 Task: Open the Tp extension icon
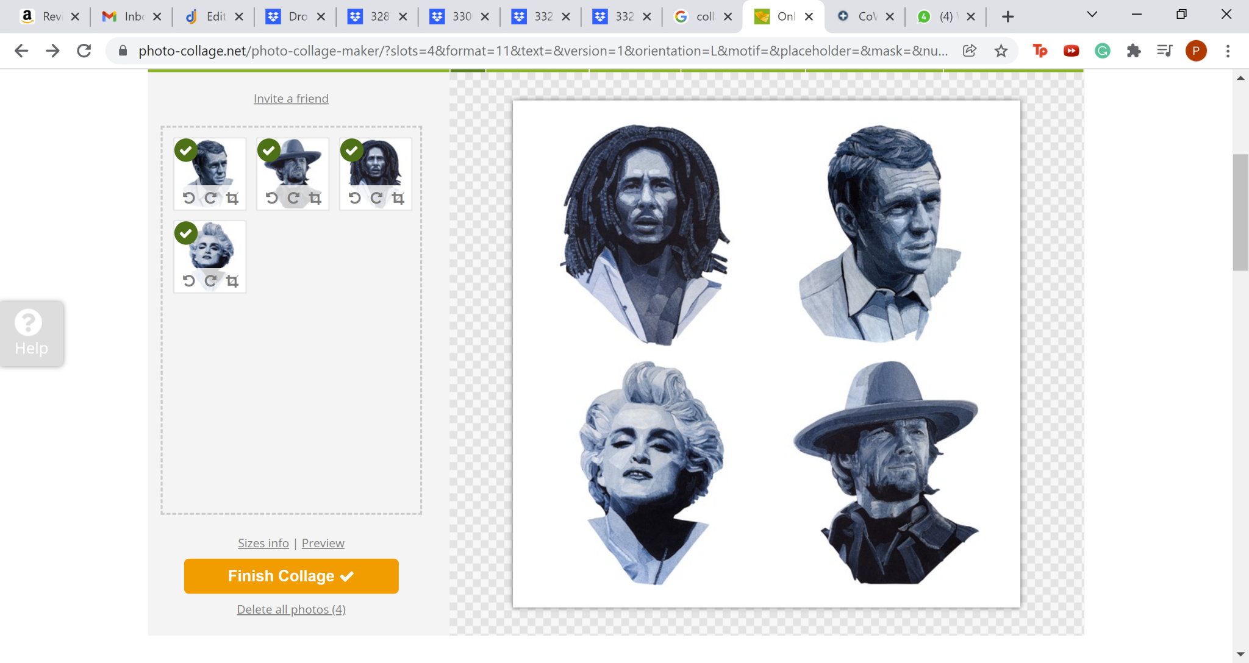click(x=1040, y=51)
